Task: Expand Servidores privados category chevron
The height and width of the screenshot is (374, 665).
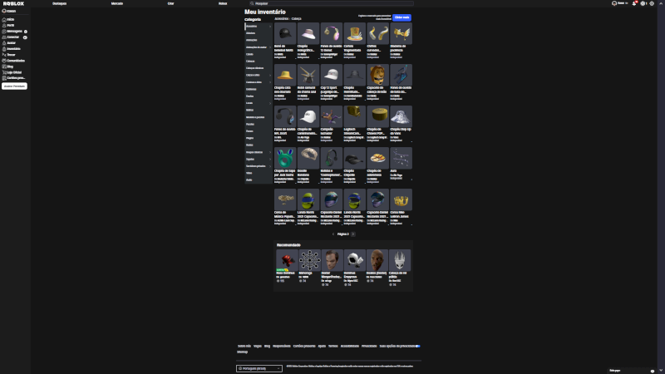Action: 270,166
